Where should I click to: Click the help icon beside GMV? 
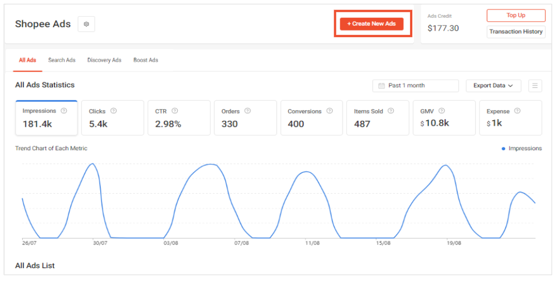point(442,111)
